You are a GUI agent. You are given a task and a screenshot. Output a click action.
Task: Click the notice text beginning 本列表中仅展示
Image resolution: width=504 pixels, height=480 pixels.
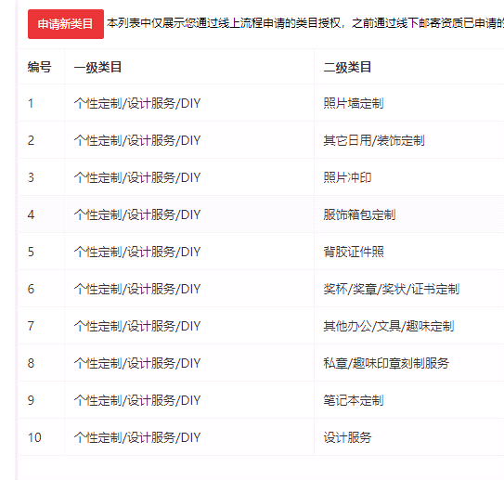coord(305,23)
